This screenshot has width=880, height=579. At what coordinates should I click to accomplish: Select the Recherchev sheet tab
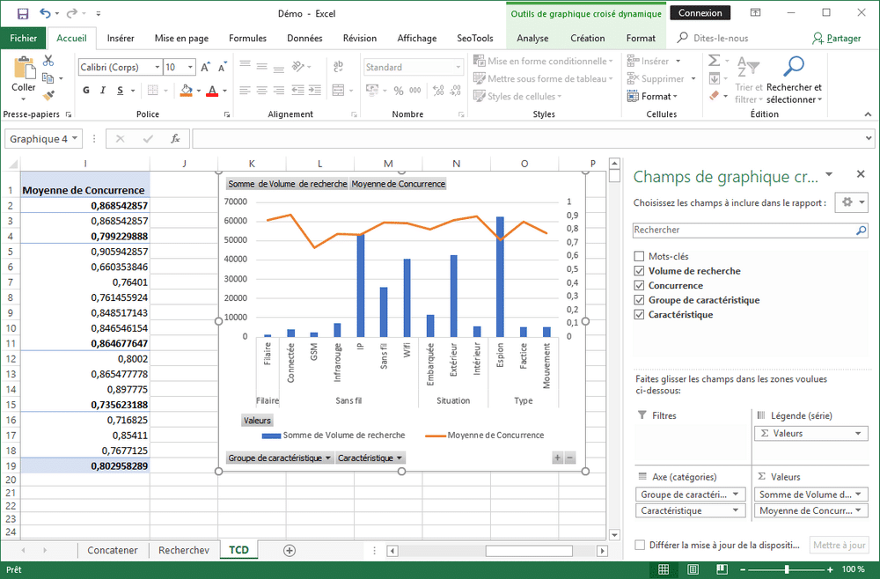pos(184,550)
